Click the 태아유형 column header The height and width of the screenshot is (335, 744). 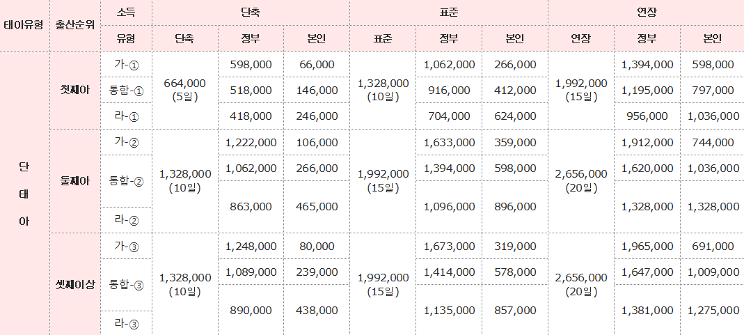tap(24, 25)
